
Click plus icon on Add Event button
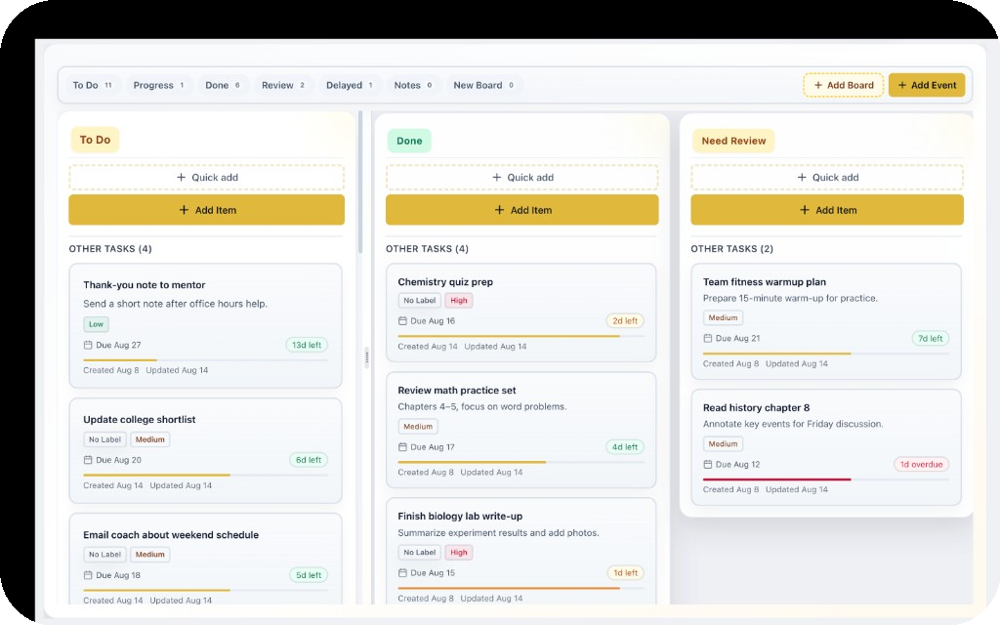(901, 85)
